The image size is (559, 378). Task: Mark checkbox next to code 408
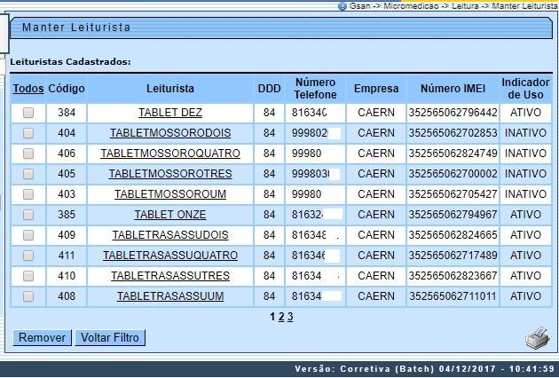pos(28,296)
